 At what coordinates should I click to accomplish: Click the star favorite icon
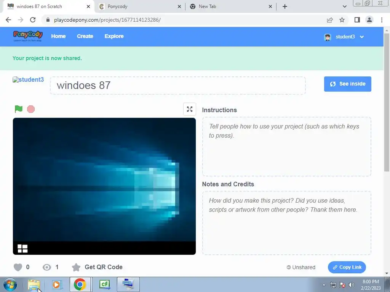(x=76, y=267)
